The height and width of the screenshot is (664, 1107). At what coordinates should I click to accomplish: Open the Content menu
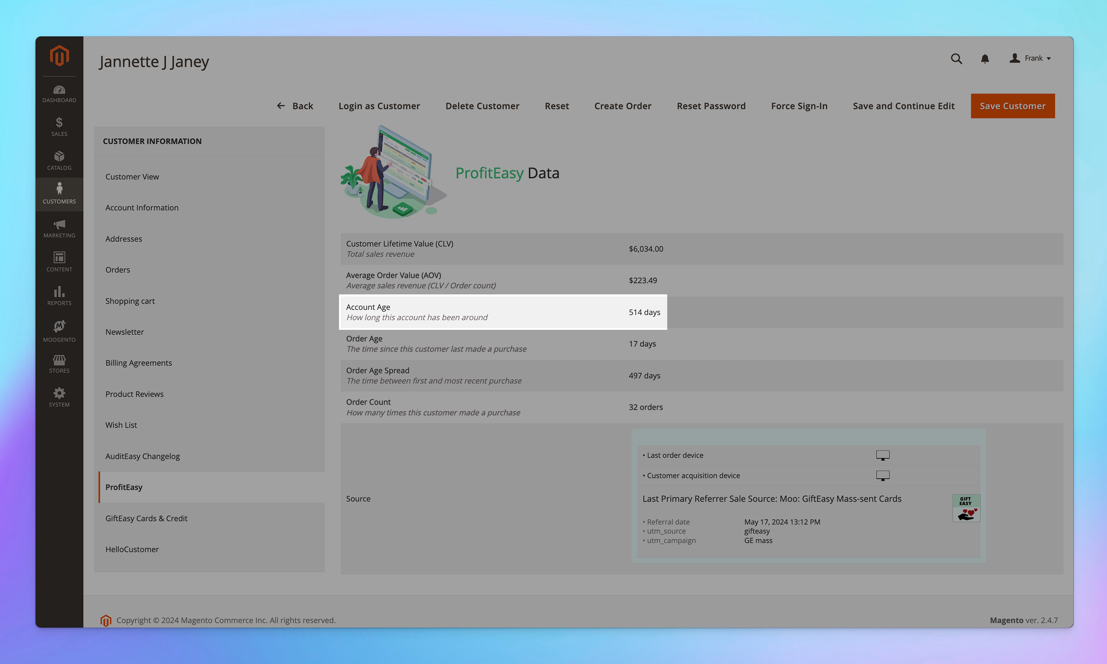(59, 262)
